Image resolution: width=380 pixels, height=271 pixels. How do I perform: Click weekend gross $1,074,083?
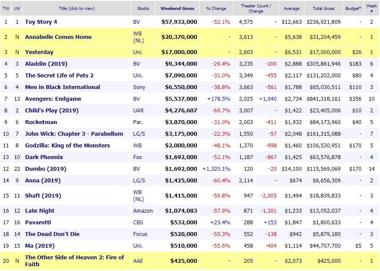pos(181,210)
